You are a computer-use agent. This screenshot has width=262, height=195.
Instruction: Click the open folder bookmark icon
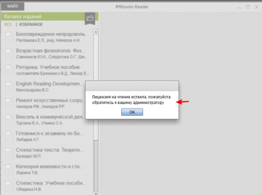point(90,18)
